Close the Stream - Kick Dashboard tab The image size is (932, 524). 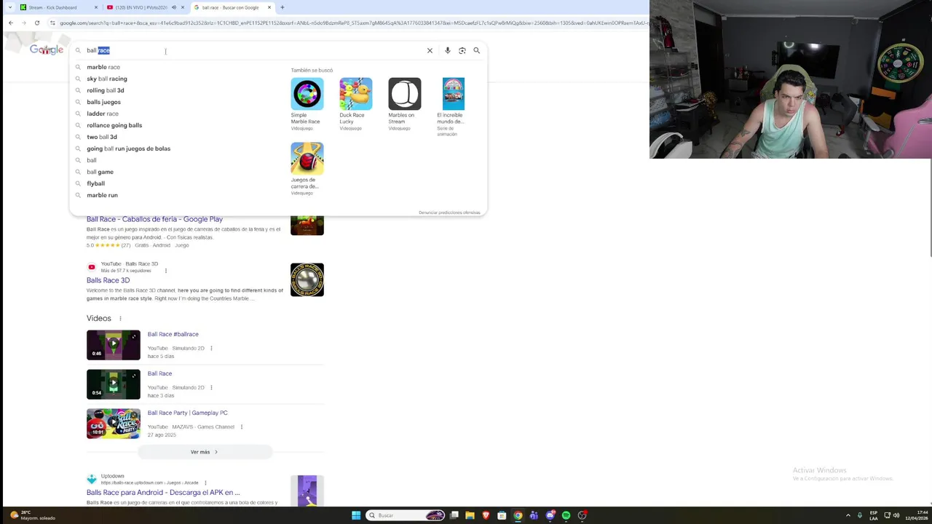click(96, 7)
